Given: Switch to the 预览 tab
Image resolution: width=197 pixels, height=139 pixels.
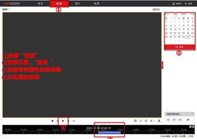Looking at the screenshot, I should (40, 3).
